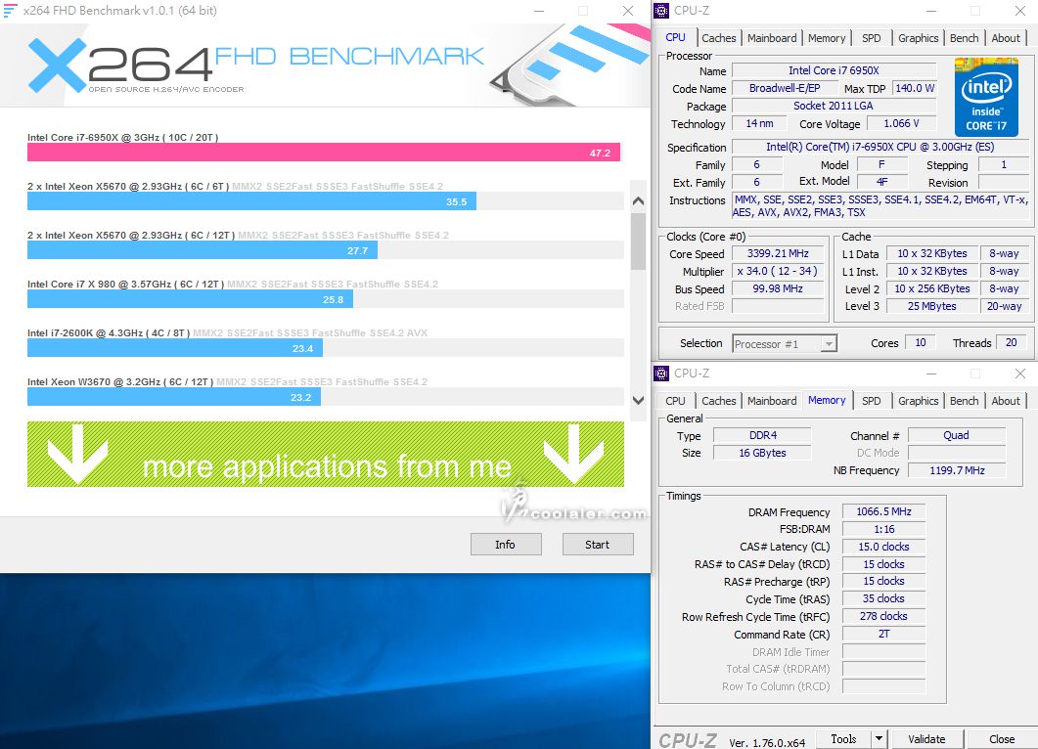
Task: Close the upper CPU-Z window
Action: [1020, 11]
